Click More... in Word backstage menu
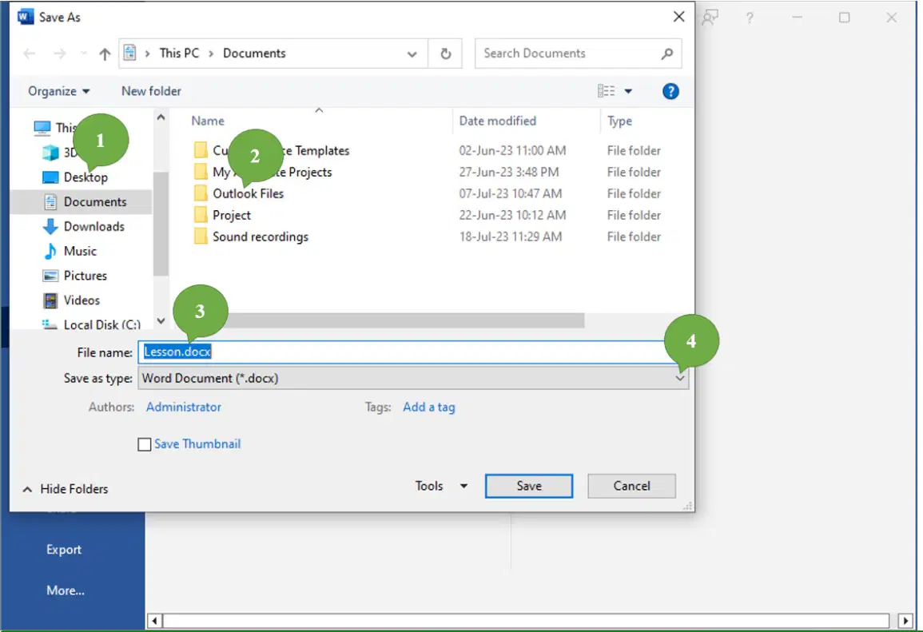 pos(66,590)
